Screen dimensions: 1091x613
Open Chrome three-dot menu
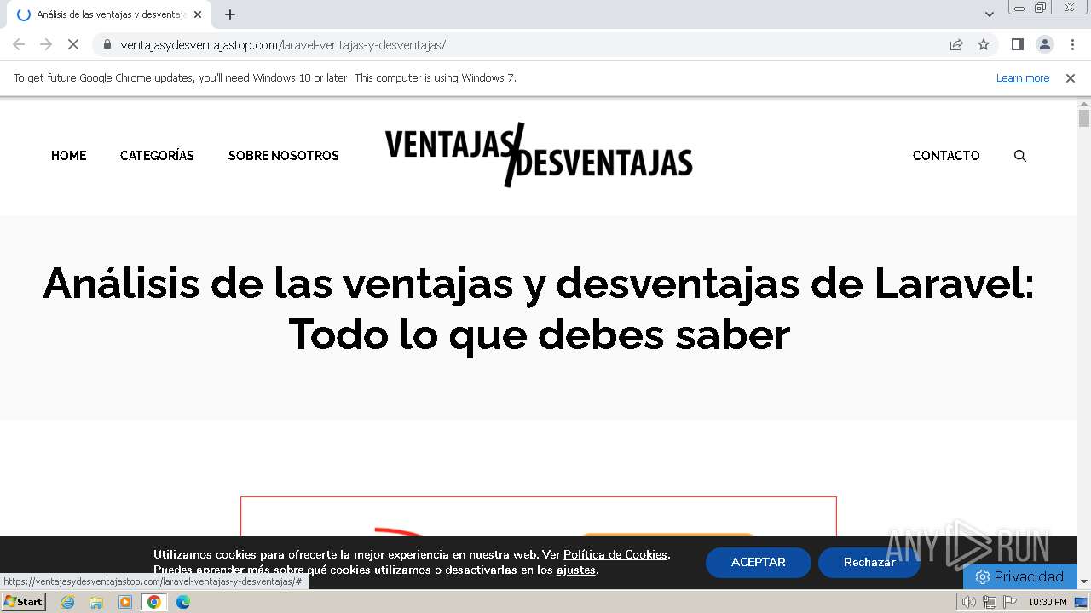tap(1072, 44)
